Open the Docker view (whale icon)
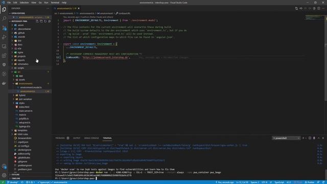Viewport: 327px width, 184px height. pyautogui.click(x=4, y=83)
